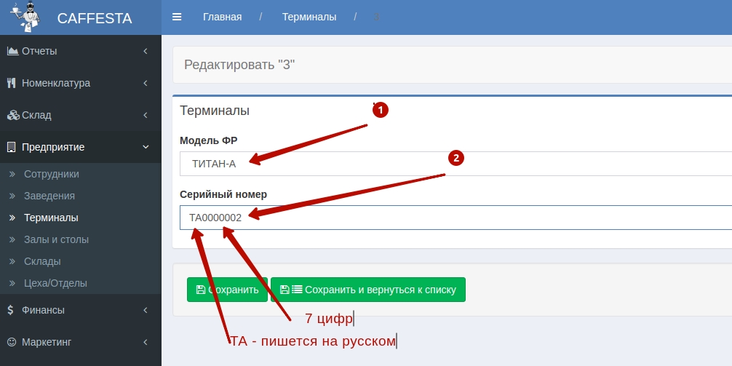Click the dollar icon beside Финансы

click(11, 310)
